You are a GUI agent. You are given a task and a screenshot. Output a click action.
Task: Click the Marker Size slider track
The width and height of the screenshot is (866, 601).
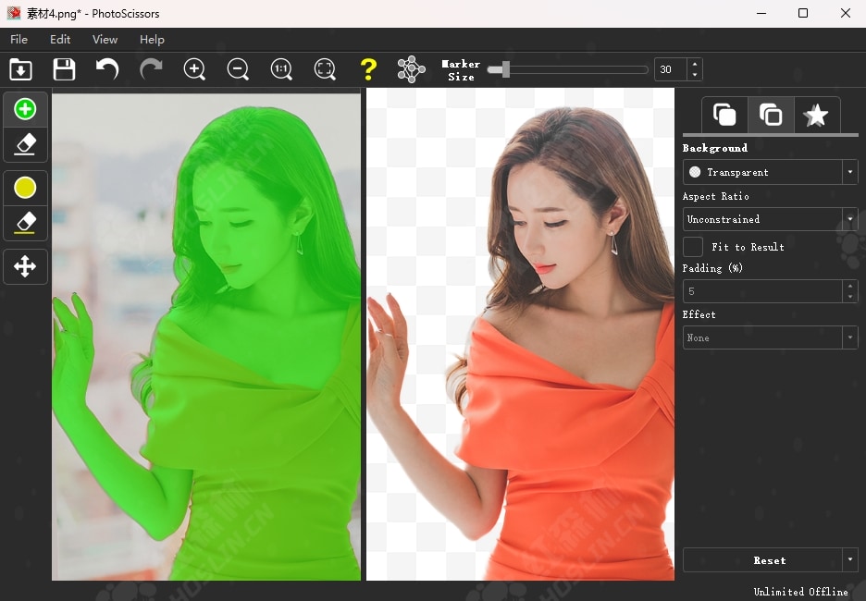click(x=574, y=69)
